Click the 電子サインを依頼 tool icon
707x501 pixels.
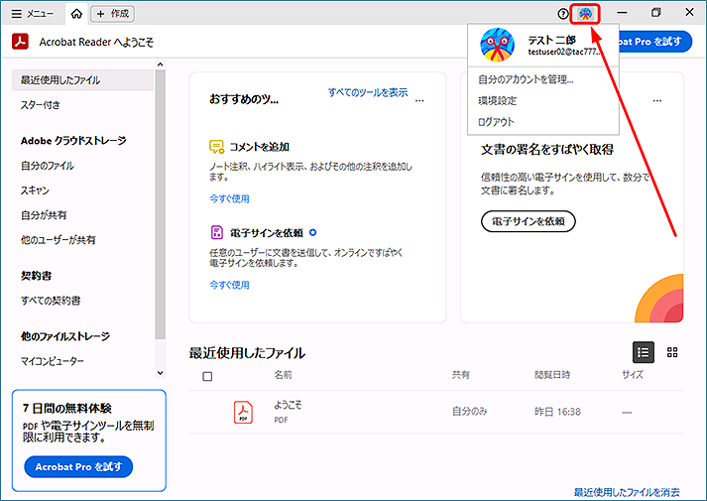[217, 233]
